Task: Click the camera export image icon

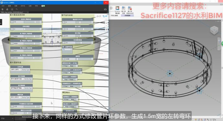Action: click(105, 9)
